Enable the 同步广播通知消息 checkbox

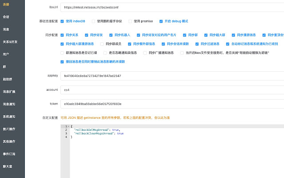(145, 53)
